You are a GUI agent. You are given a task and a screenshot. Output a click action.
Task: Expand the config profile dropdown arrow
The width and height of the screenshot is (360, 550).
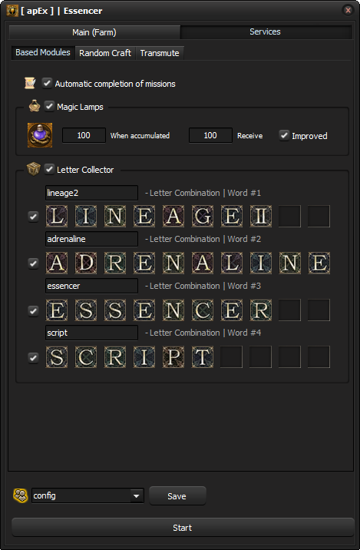click(x=137, y=495)
